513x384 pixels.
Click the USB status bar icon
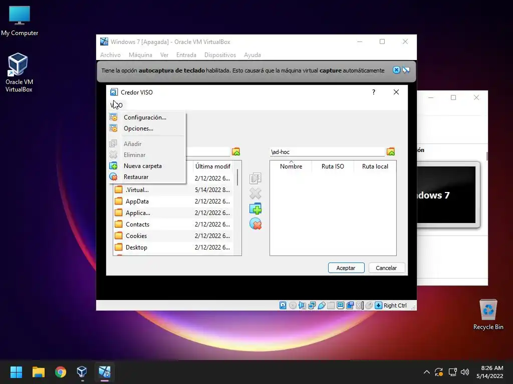click(321, 305)
